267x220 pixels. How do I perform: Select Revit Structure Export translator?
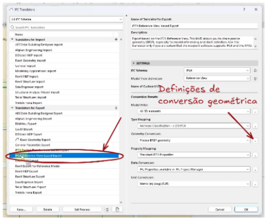pyautogui.click(x=30, y=177)
